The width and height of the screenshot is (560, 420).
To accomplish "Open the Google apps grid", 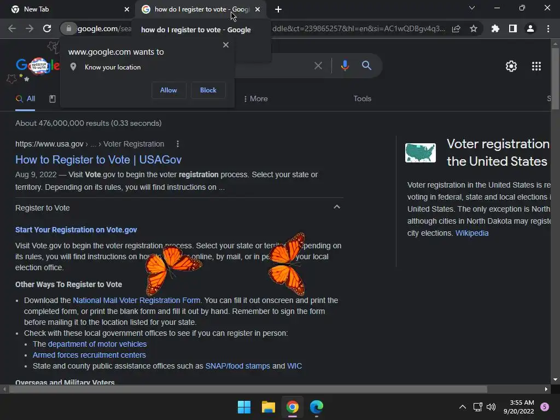I will pyautogui.click(x=536, y=66).
